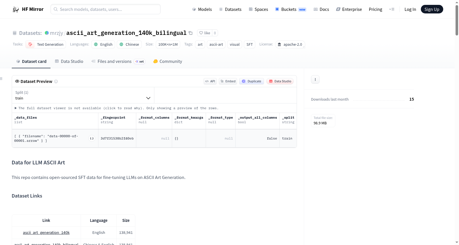Click the API button in Dataset Preview
The height and width of the screenshot is (245, 459).
click(210, 81)
